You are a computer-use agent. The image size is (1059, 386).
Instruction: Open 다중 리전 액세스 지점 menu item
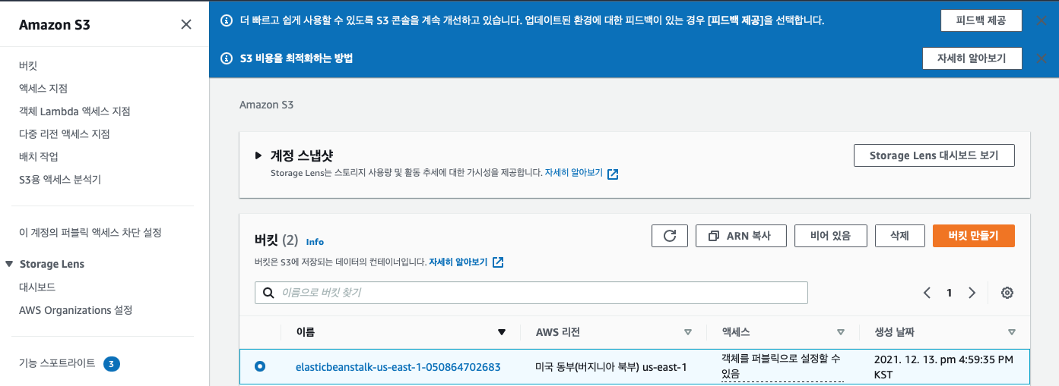coord(65,134)
